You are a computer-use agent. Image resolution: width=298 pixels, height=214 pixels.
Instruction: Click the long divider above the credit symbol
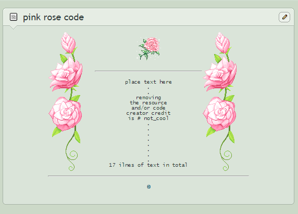point(148,176)
